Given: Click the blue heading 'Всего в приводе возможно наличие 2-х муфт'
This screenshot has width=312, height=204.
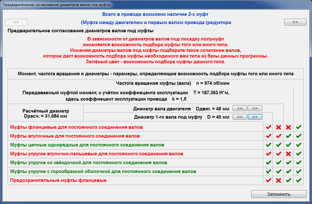Looking at the screenshot, I should pos(155,14).
